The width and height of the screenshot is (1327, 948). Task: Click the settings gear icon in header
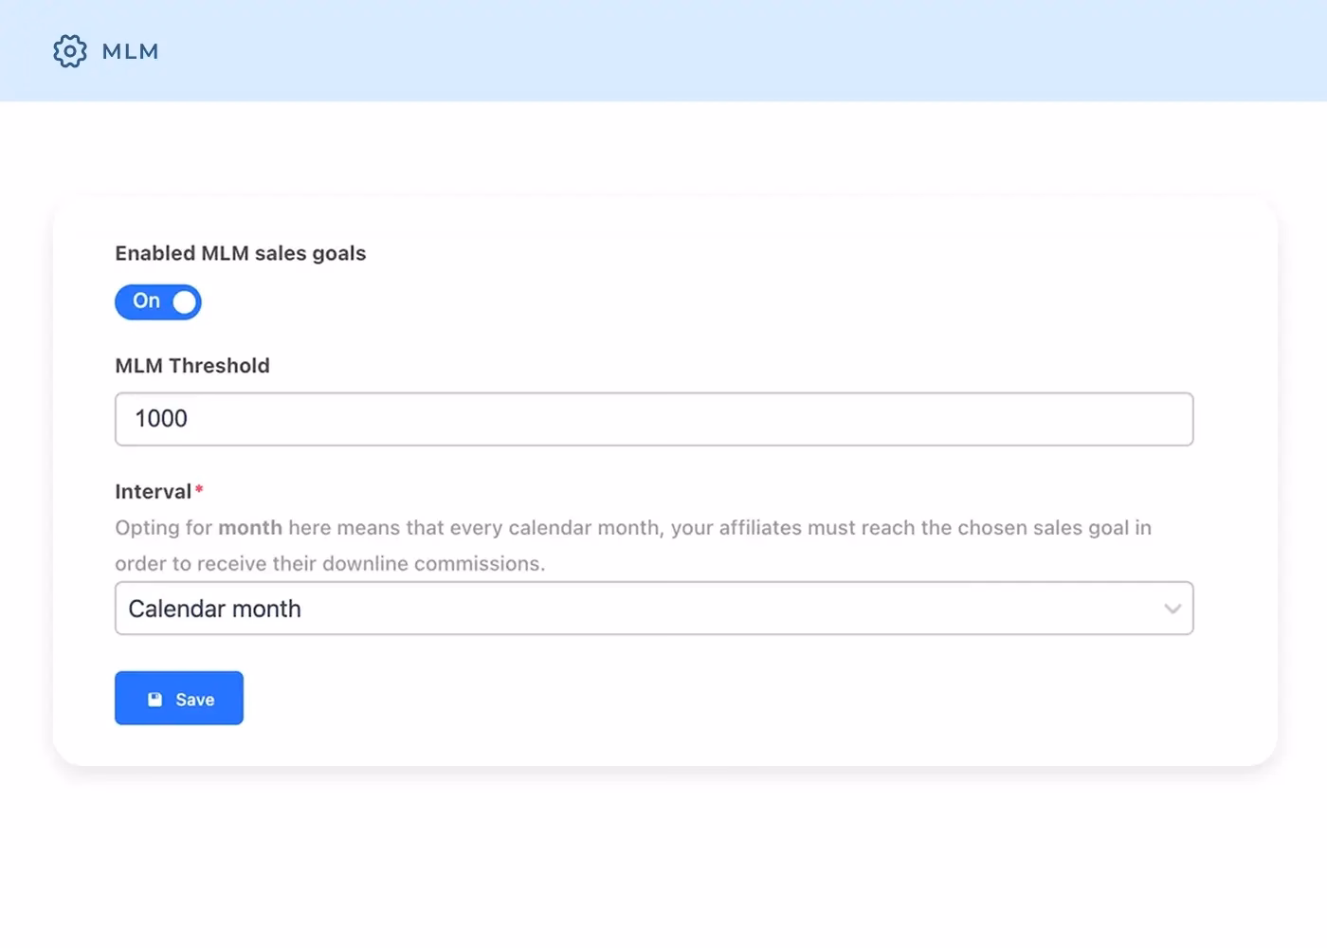click(69, 51)
